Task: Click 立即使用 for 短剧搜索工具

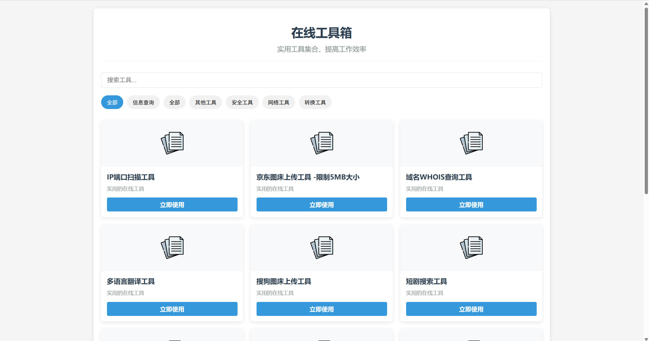Action: pyautogui.click(x=471, y=309)
